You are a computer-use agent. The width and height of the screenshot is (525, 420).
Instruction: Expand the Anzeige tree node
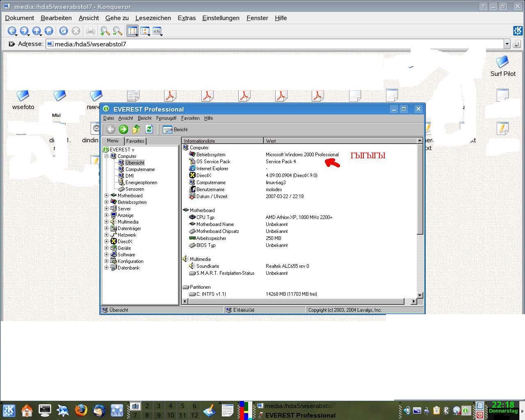coord(107,215)
